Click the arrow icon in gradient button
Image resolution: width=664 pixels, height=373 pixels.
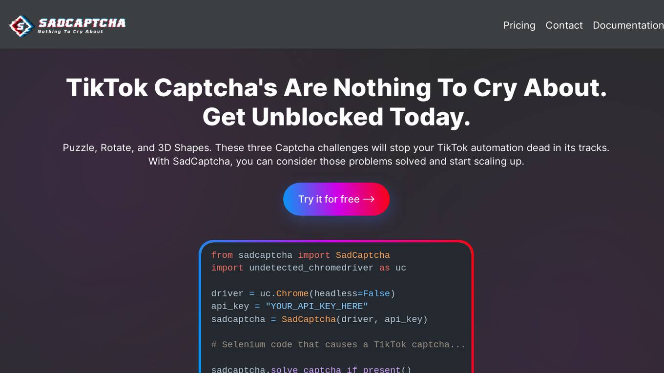pyautogui.click(x=369, y=199)
